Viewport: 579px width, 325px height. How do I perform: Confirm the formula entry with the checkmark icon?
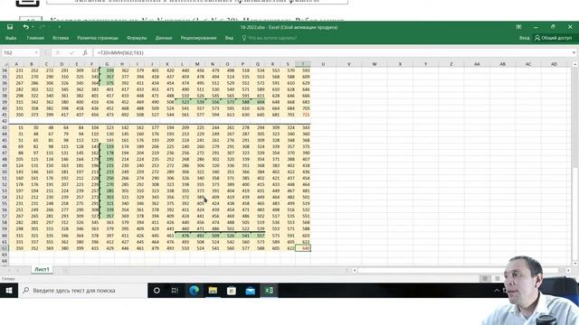71,53
